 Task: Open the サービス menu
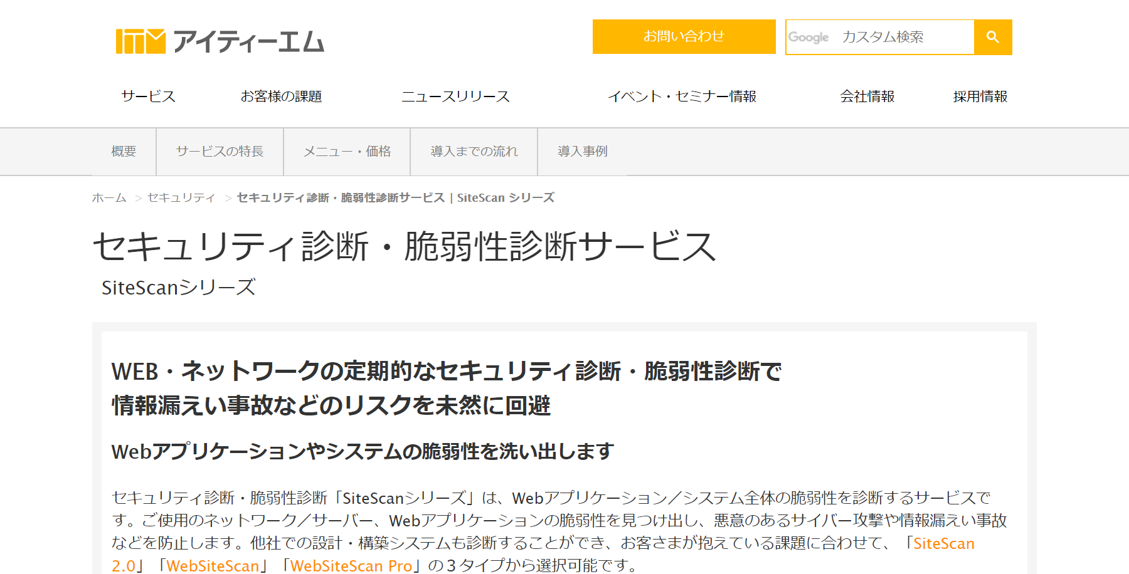coord(148,97)
